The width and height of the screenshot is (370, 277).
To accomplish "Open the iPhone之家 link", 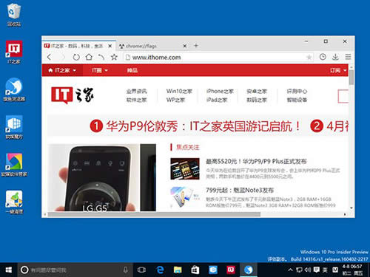I will tap(220, 91).
